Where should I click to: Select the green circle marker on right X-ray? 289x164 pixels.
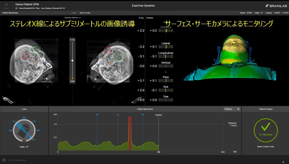(118, 57)
